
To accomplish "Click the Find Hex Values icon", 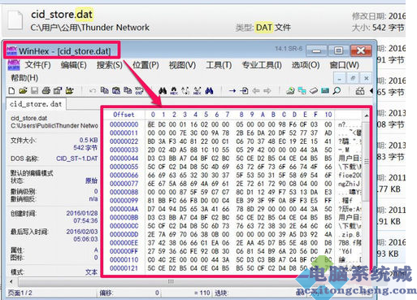I will pos(174,91).
